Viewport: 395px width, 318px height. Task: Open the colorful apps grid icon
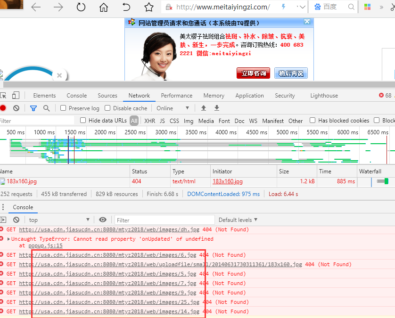(367, 7)
